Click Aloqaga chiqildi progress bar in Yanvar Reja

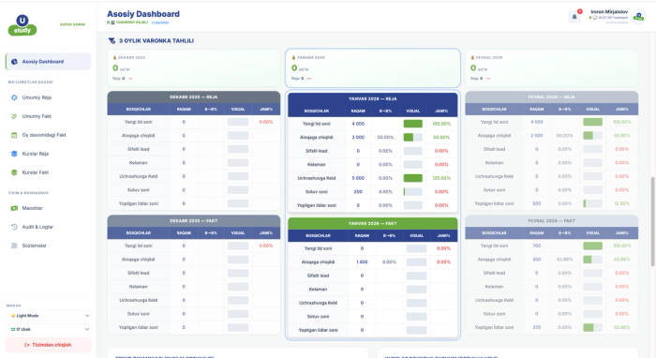point(413,137)
